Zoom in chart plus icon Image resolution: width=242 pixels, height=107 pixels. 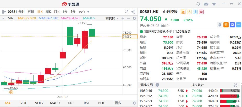click(123, 18)
